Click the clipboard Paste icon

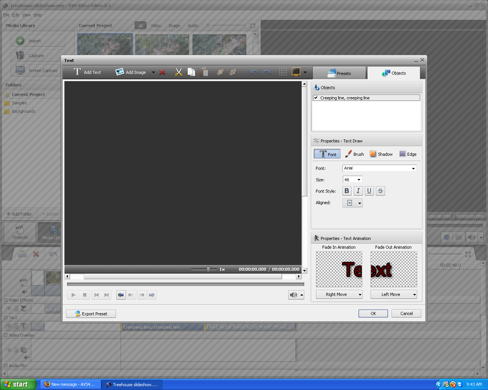pyautogui.click(x=204, y=72)
